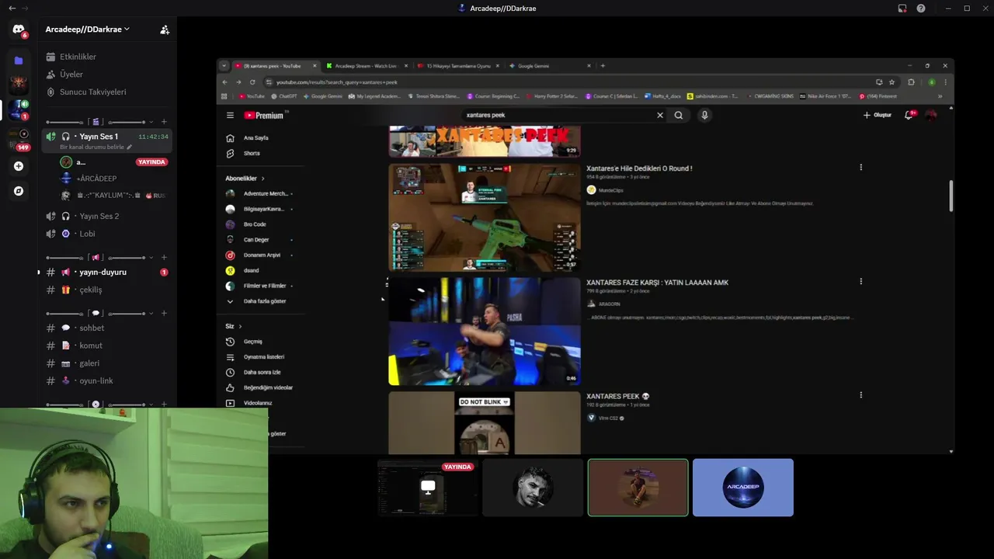Select the +ARCÁDEEP user in voice channel

point(96,179)
